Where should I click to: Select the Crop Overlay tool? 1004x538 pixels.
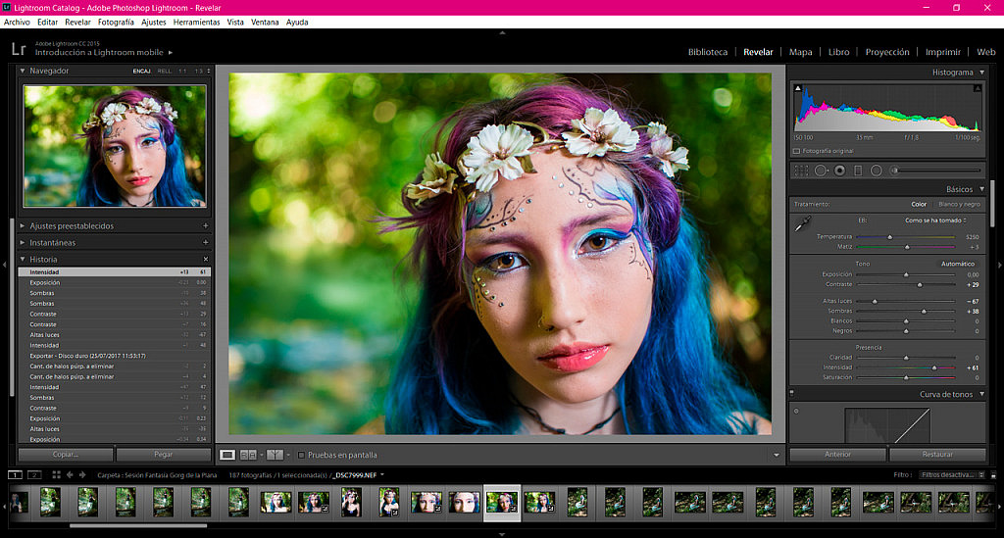pos(801,171)
